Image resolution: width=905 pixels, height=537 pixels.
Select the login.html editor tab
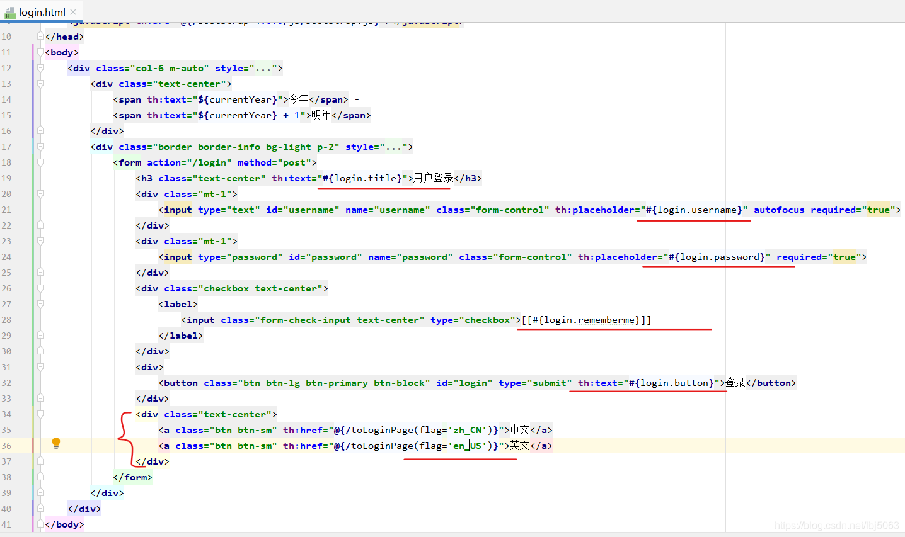[41, 12]
